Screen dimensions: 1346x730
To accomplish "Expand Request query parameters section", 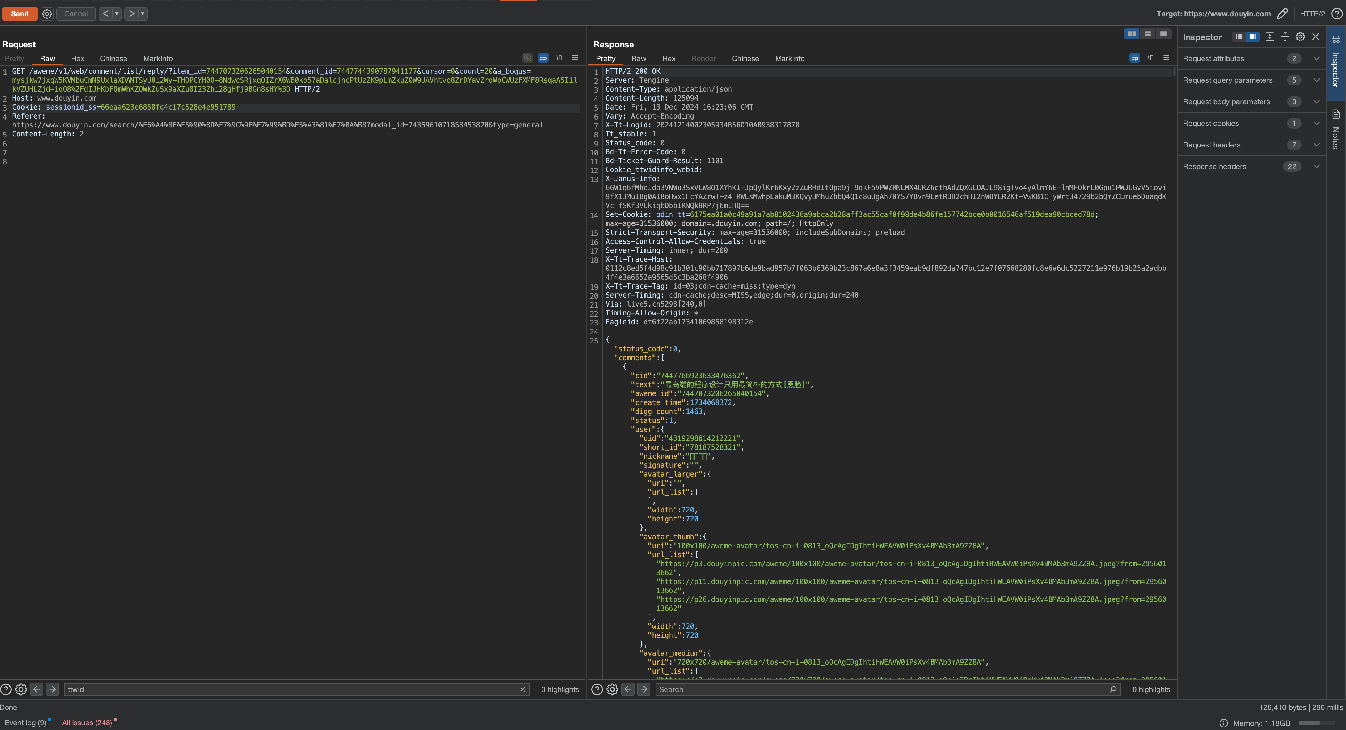I will pos(1251,80).
